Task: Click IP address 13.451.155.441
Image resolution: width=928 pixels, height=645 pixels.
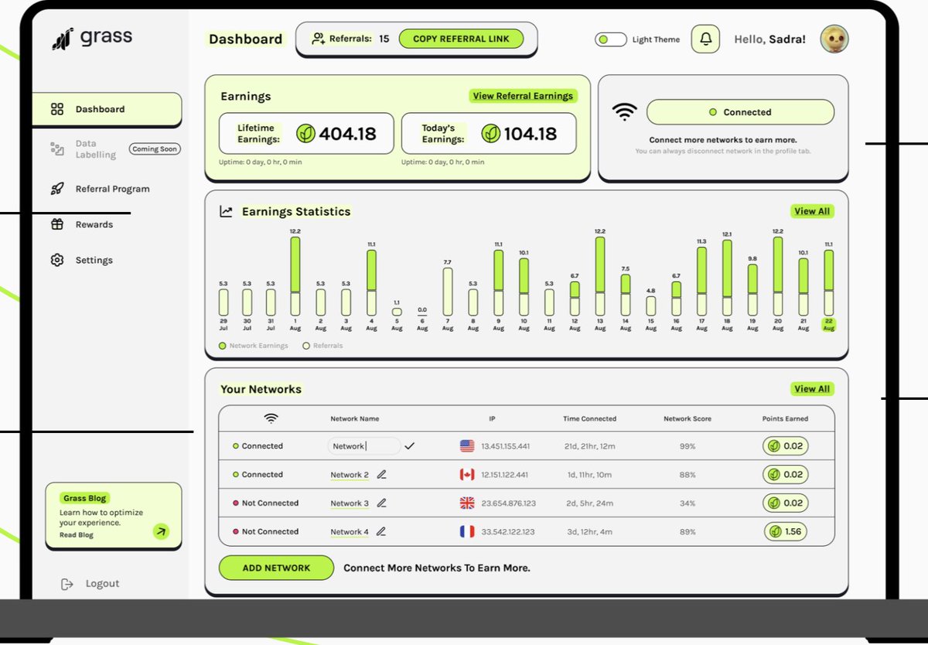Action: tap(505, 446)
